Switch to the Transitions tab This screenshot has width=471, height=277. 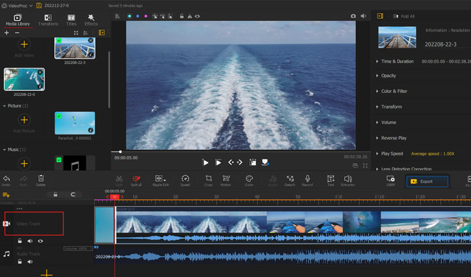[x=48, y=20]
